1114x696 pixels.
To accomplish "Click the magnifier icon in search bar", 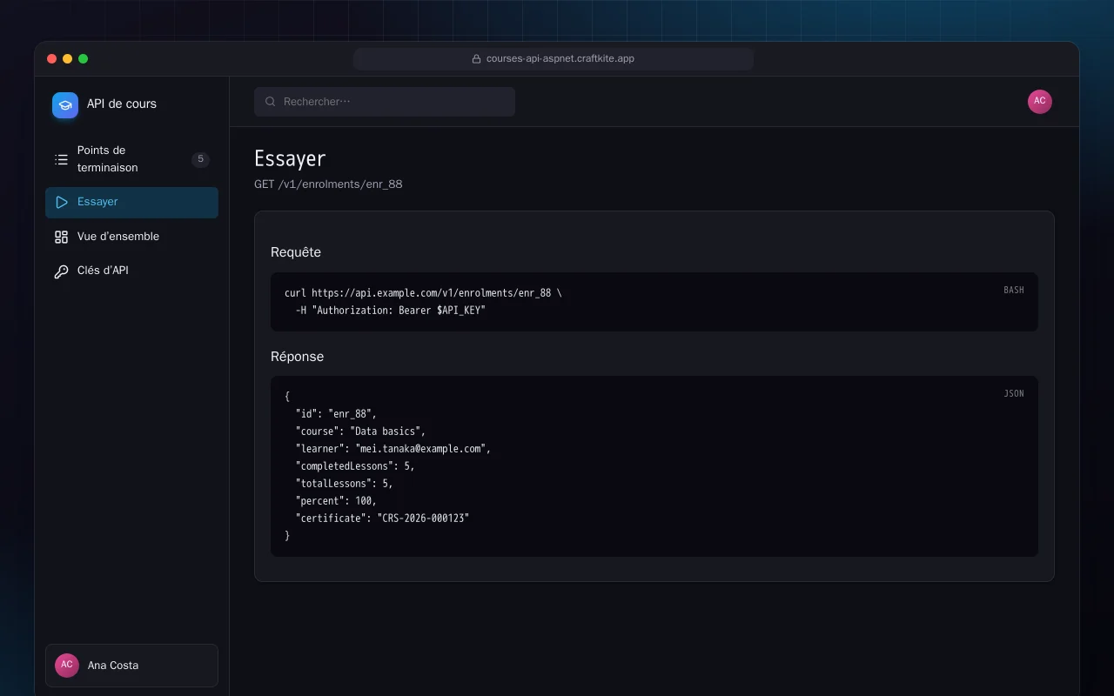I will point(271,102).
